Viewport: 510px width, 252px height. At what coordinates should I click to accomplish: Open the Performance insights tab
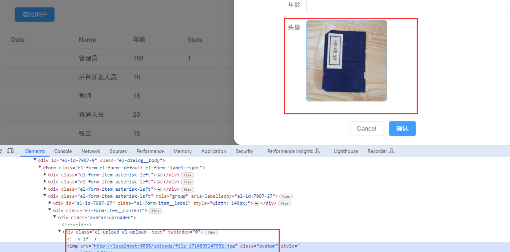[x=293, y=151]
